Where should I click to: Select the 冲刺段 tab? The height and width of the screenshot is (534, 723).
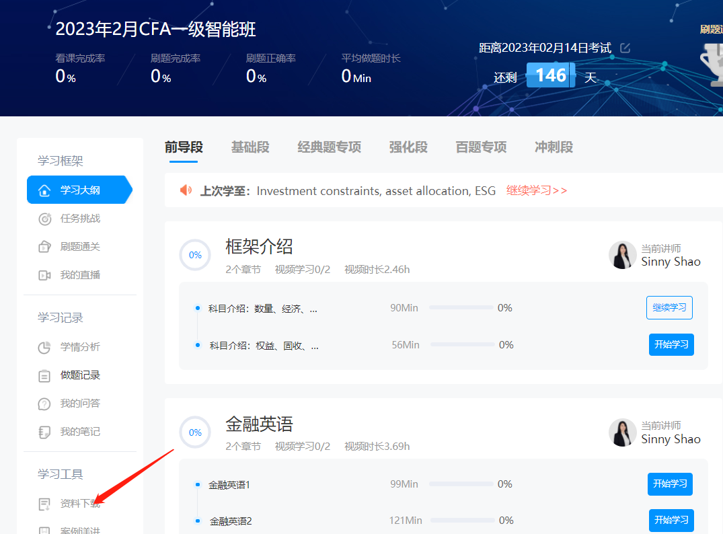pyautogui.click(x=554, y=147)
